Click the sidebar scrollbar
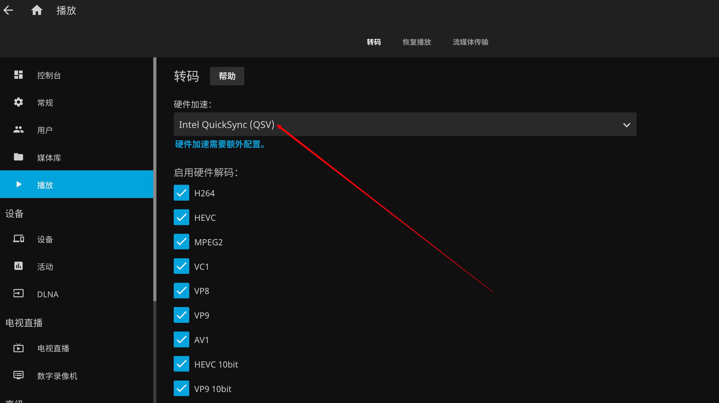The width and height of the screenshot is (719, 403). [x=155, y=179]
